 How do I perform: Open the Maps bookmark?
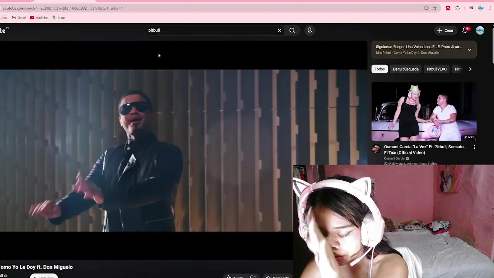click(x=59, y=18)
